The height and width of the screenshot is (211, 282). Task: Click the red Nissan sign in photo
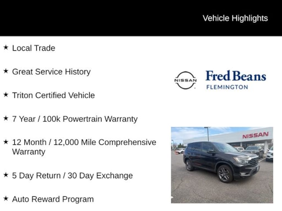click(x=255, y=135)
